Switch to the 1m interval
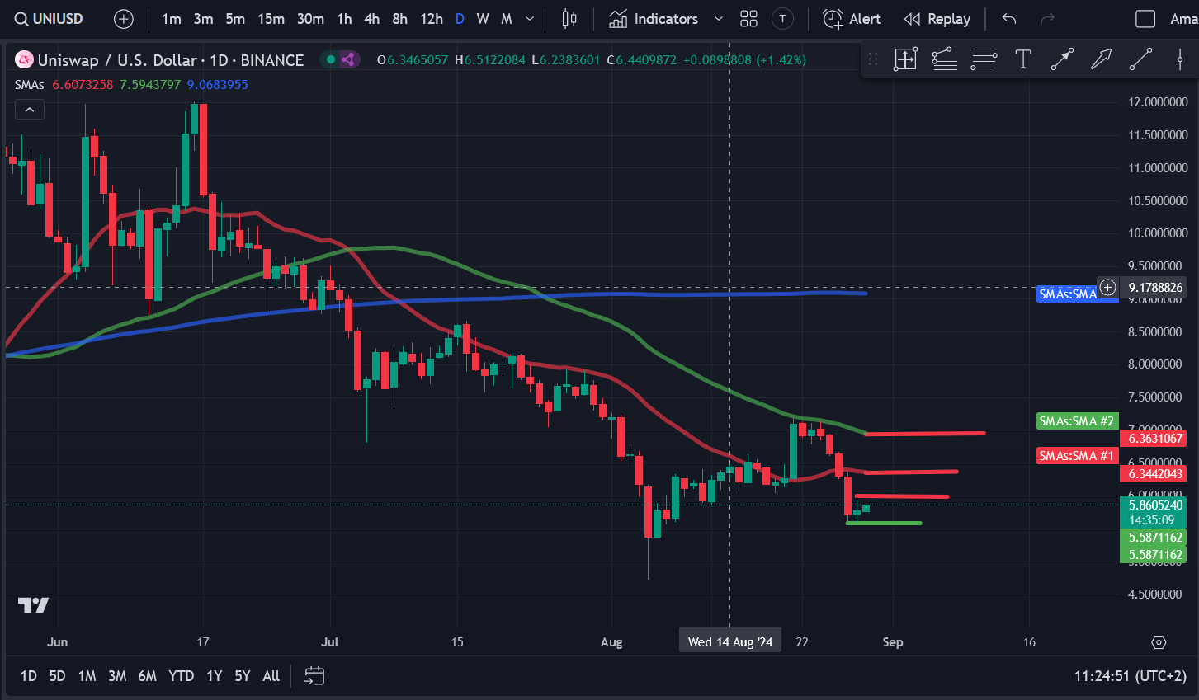 (172, 18)
